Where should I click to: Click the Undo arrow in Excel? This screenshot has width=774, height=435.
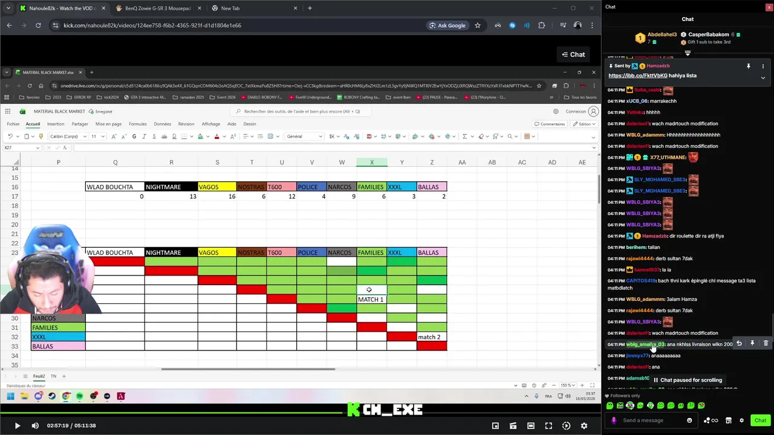tap(10, 137)
